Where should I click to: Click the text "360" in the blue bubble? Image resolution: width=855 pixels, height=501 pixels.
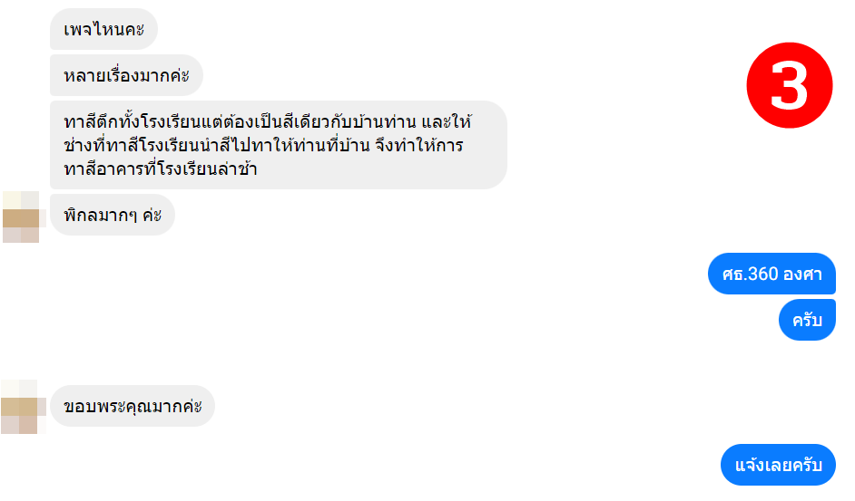[763, 274]
